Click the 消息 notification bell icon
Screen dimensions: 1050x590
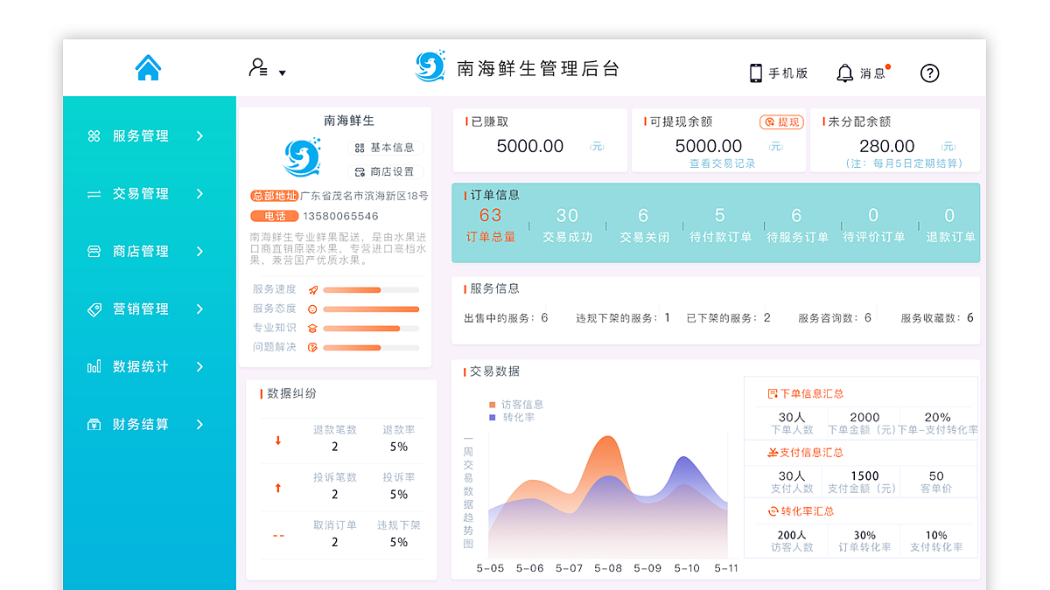(844, 73)
